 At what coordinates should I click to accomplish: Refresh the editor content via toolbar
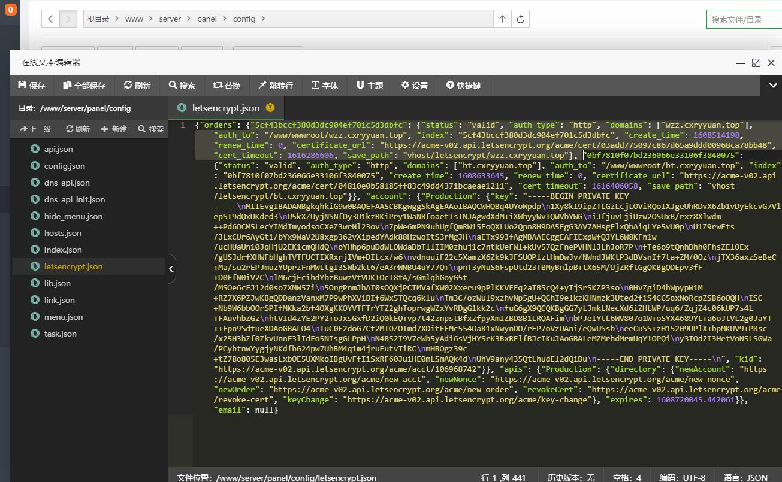pos(137,86)
